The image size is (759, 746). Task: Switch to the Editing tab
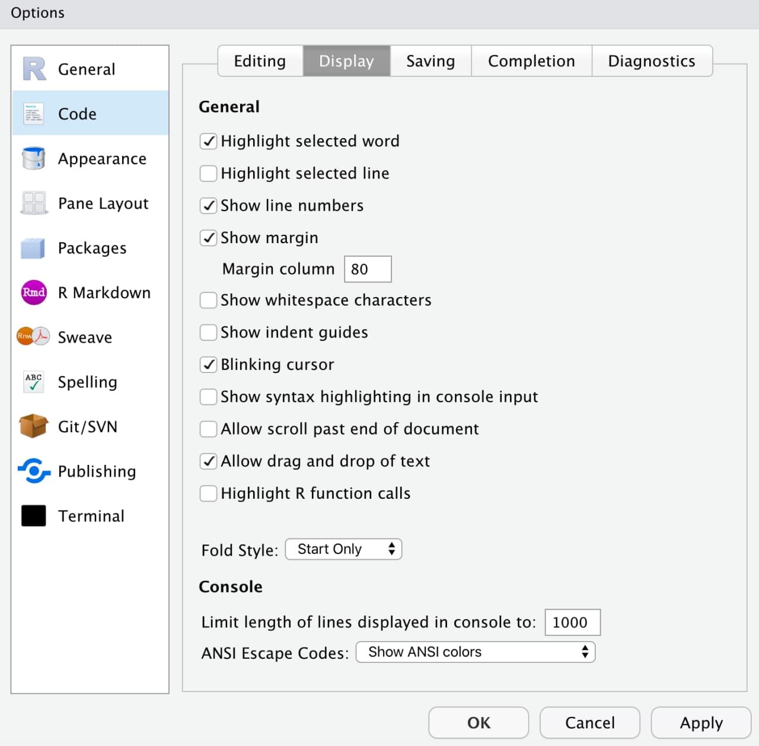coord(260,61)
